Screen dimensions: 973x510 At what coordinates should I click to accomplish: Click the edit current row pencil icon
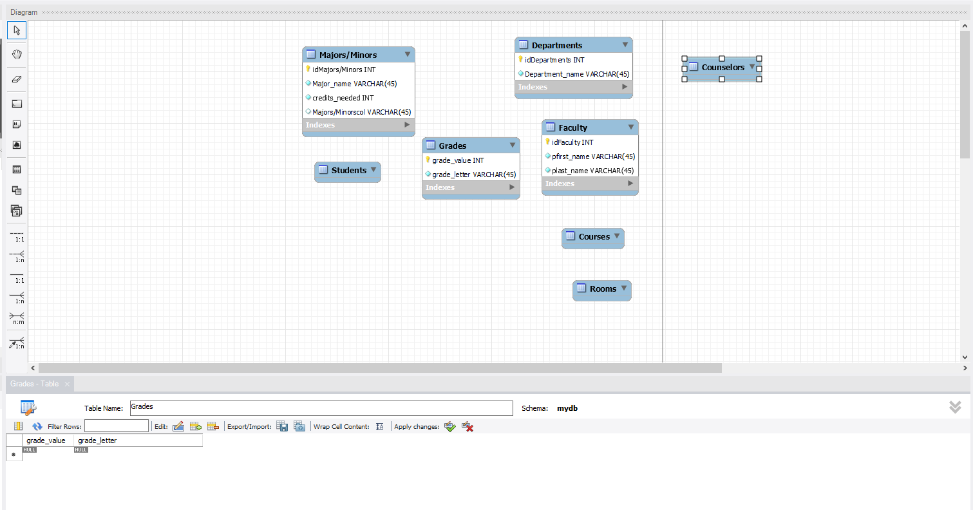tap(178, 426)
